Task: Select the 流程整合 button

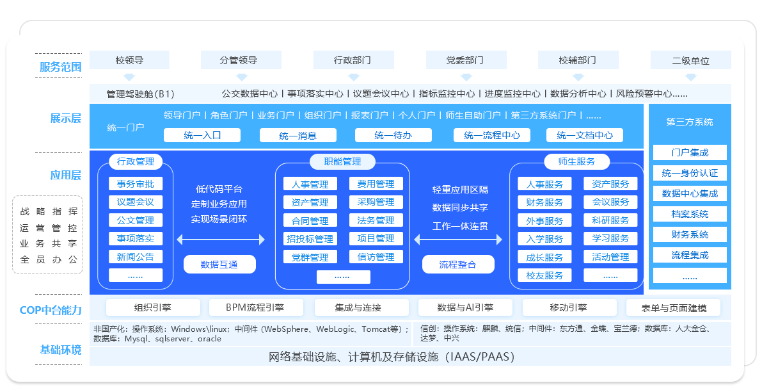Action: [x=458, y=264]
